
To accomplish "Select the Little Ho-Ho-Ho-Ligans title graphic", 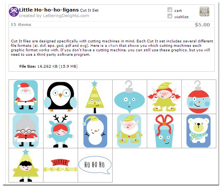I will (61, 165).
